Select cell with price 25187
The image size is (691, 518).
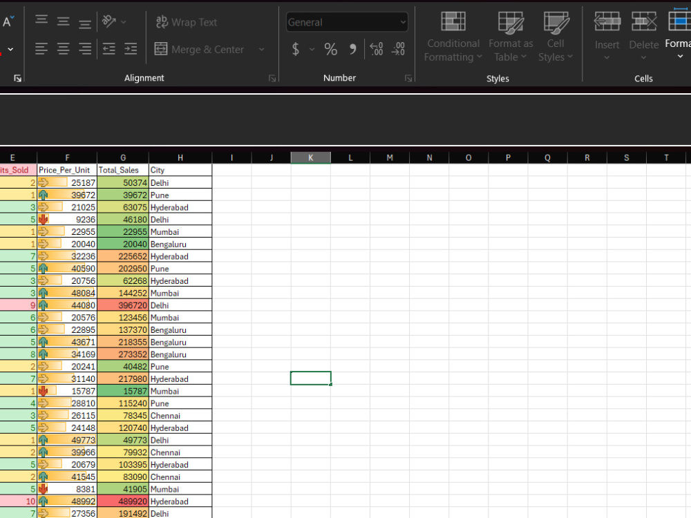click(67, 182)
